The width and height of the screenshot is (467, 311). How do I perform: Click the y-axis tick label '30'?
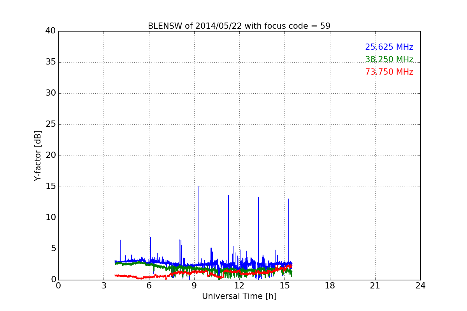click(x=51, y=93)
